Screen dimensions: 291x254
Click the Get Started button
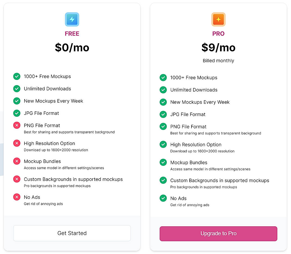pos(72,233)
